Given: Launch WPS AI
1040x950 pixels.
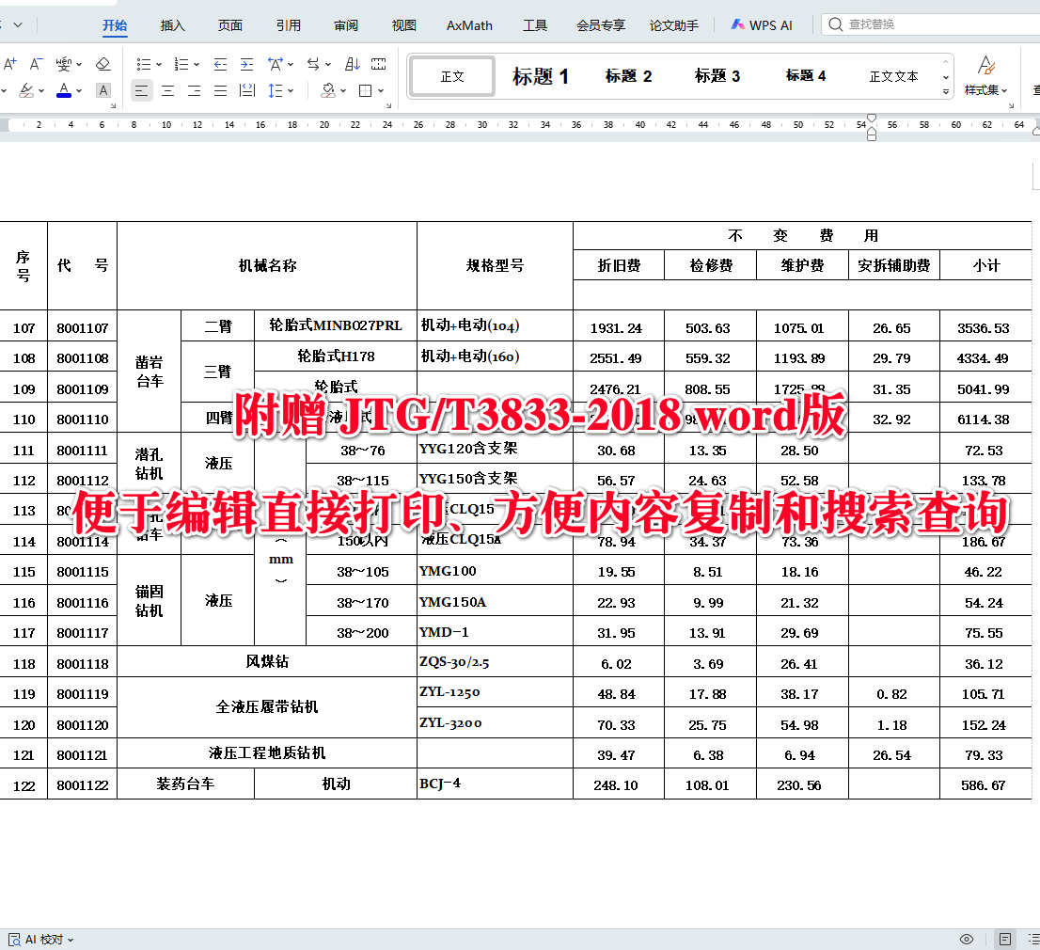Looking at the screenshot, I should pos(762,25).
